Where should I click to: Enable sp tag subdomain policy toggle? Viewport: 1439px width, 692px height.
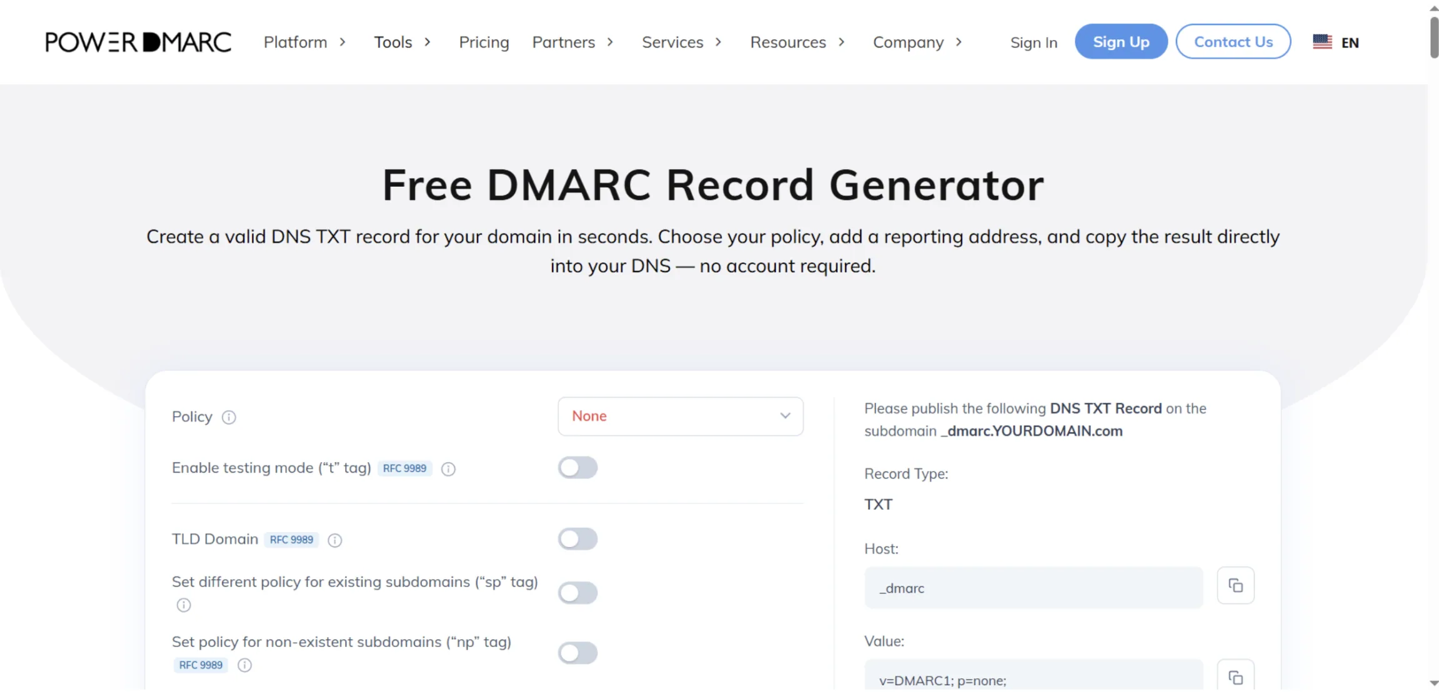[x=578, y=593]
